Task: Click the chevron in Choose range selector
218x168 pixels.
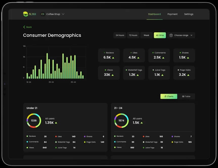Action: point(191,35)
